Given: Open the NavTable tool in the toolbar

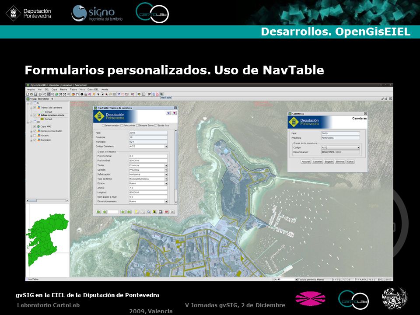Looking at the screenshot, I should point(161,94).
